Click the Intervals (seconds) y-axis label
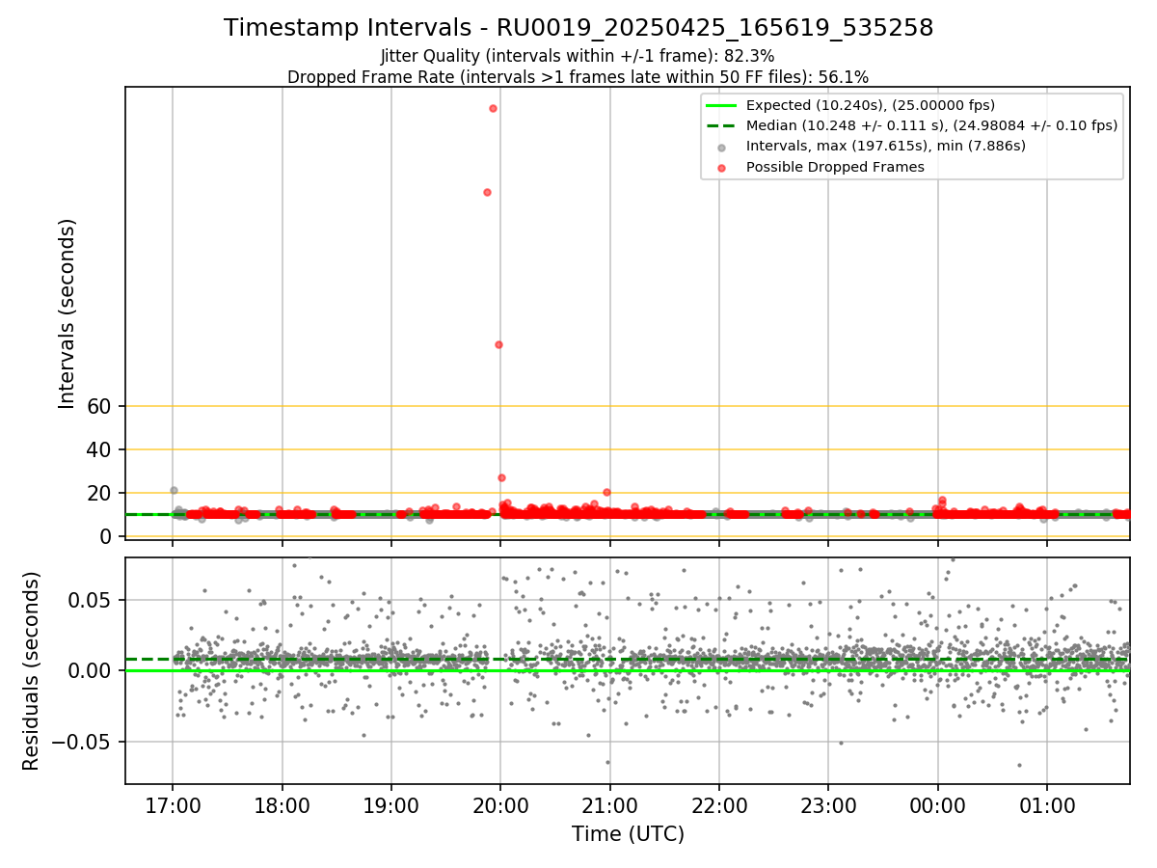1157x868 pixels. point(67,313)
